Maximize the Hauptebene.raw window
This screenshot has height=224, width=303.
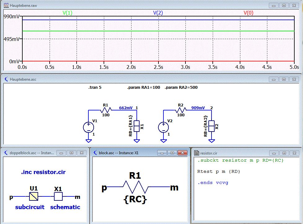(x=284, y=6)
